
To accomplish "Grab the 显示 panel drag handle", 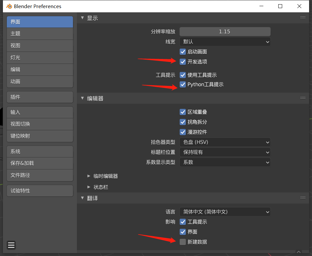I will click(303, 18).
